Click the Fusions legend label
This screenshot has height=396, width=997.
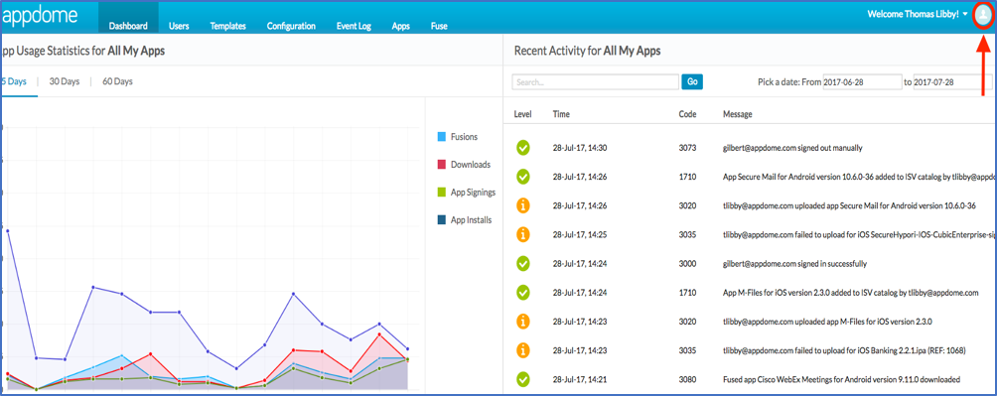coord(464,137)
